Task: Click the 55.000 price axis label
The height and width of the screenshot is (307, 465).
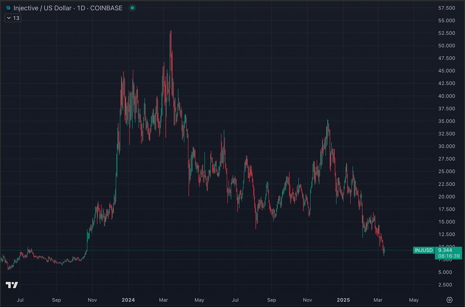Action: pos(446,20)
